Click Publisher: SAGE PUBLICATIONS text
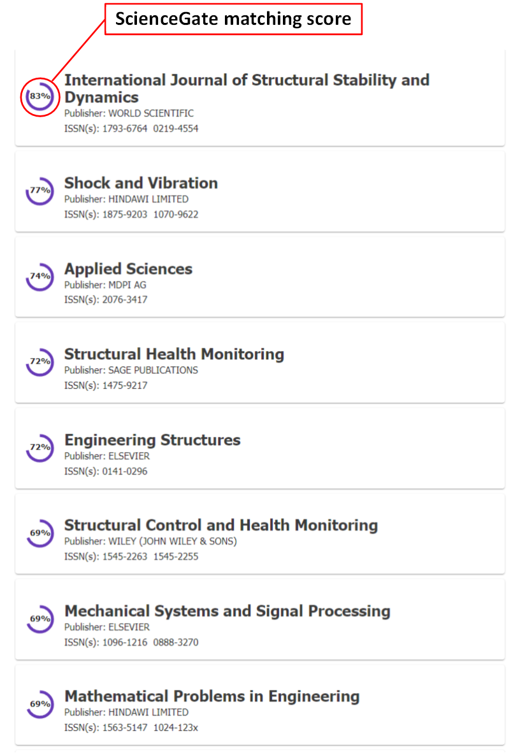Screen dimensions: 518x753 pyautogui.click(x=131, y=370)
